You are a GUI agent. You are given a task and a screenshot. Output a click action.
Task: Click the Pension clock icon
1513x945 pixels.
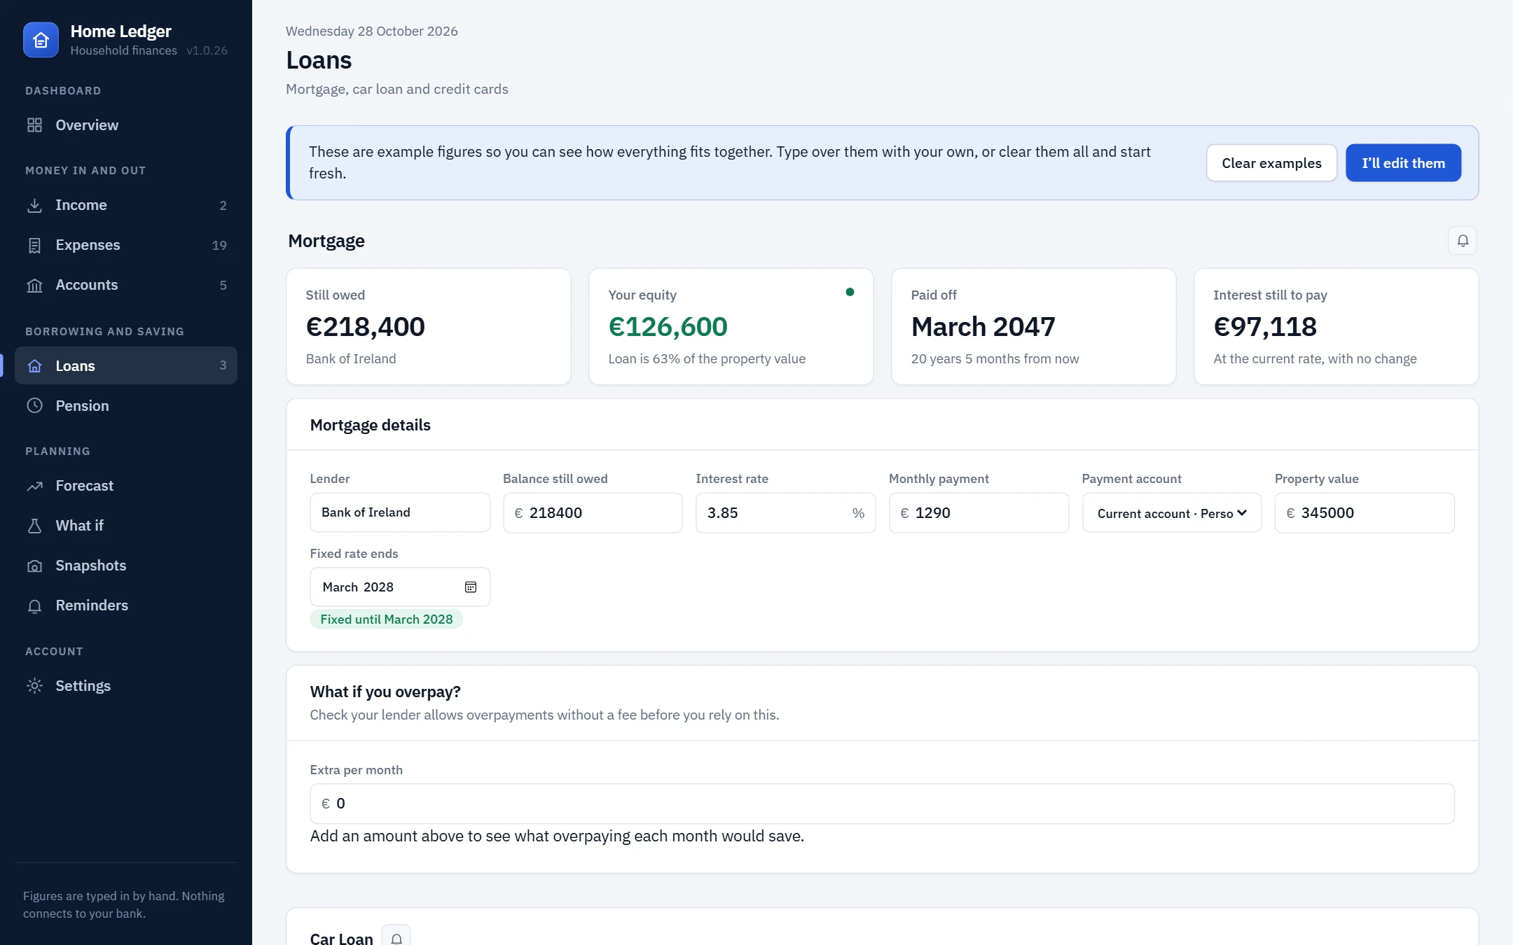[34, 405]
